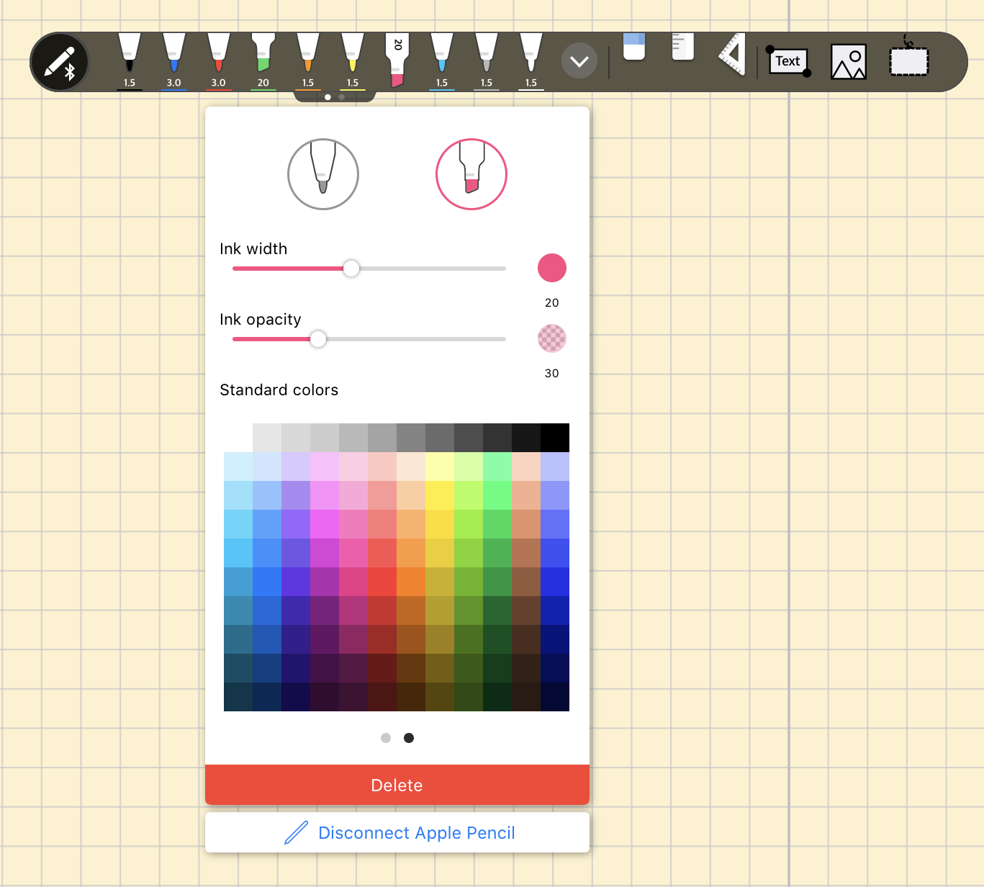Screen dimensions: 984x887
Task: Select the green 20 highlighter
Action: [x=263, y=61]
